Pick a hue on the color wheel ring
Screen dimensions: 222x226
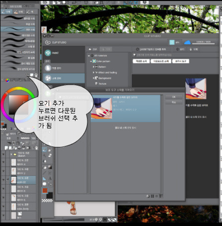(x=18, y=89)
